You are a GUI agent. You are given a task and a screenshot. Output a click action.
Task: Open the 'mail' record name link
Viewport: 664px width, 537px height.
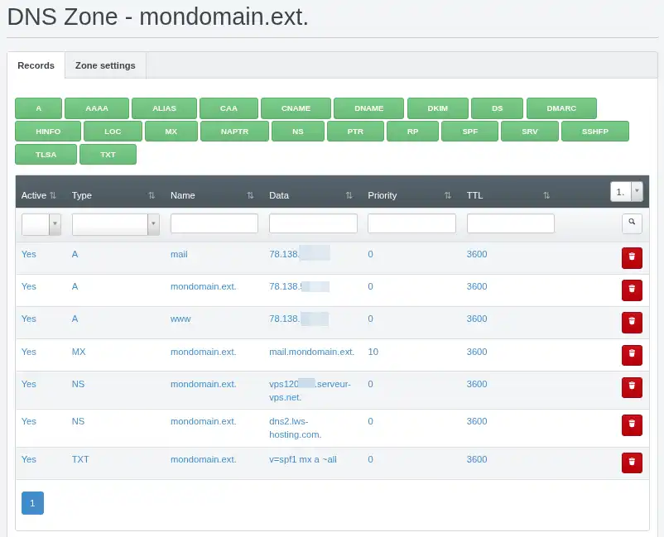click(179, 254)
